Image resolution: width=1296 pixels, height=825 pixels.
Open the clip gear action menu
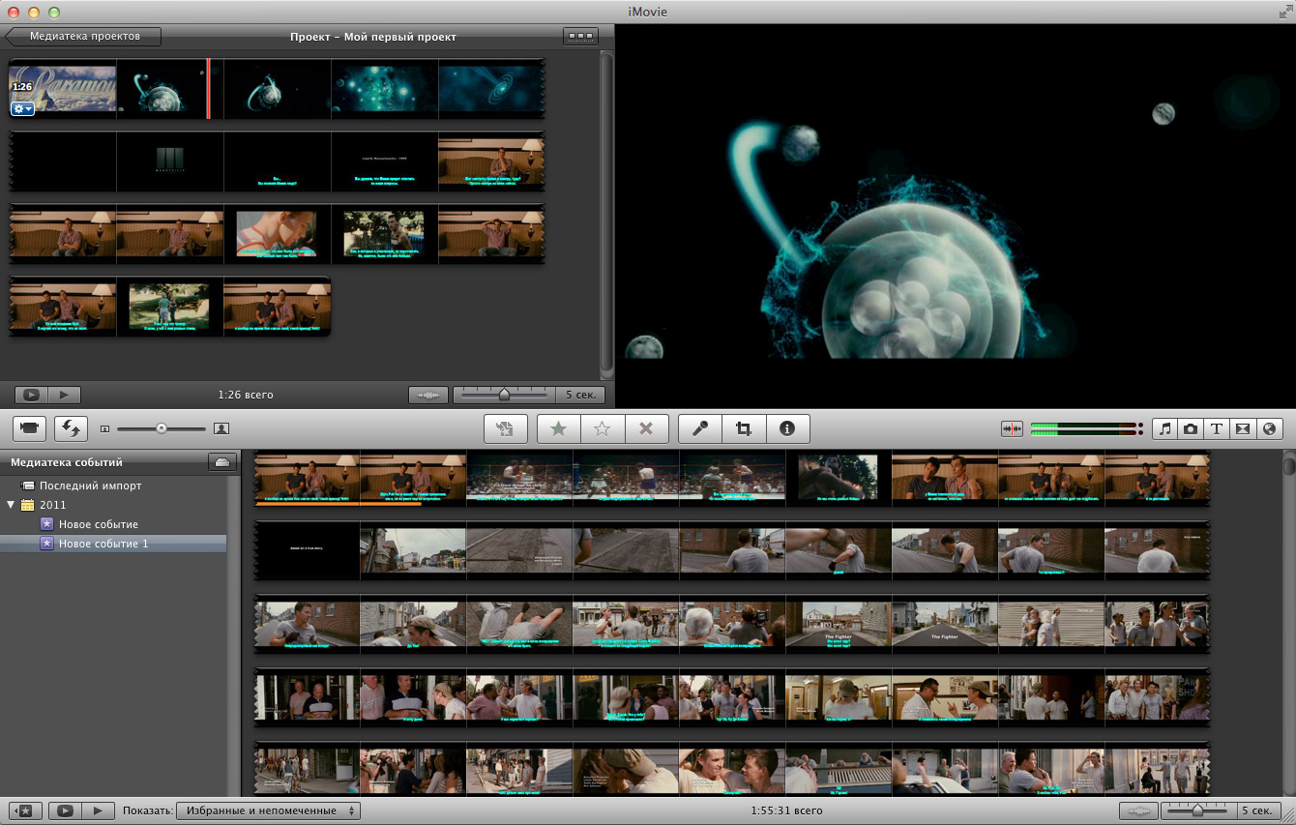22,109
